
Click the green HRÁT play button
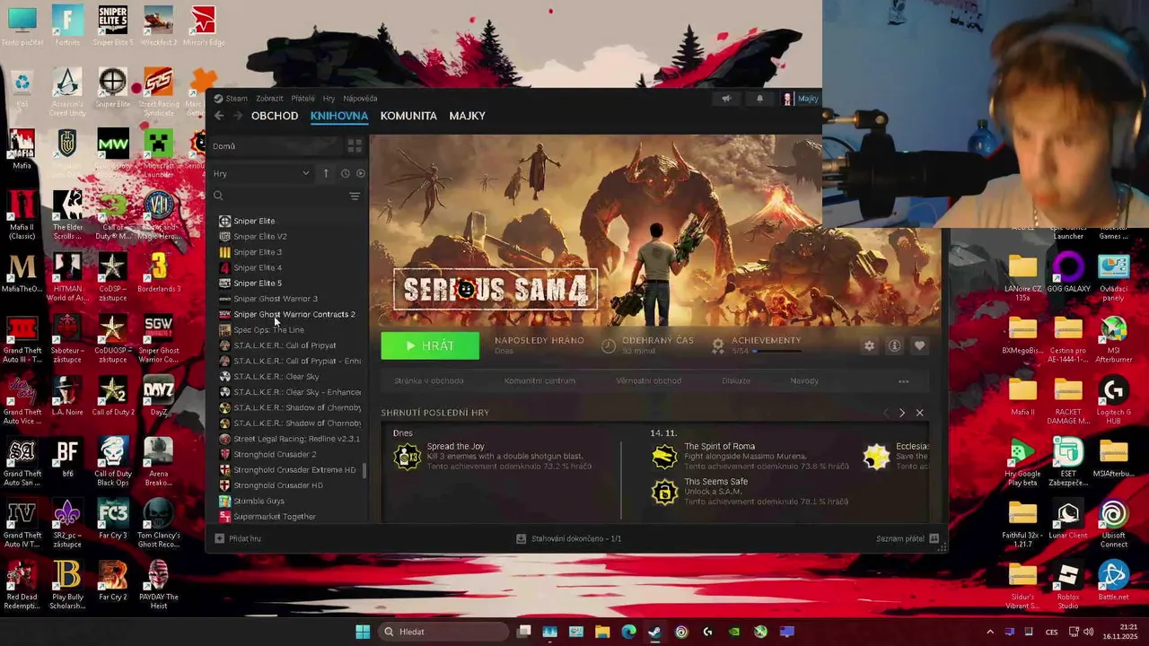pos(430,345)
